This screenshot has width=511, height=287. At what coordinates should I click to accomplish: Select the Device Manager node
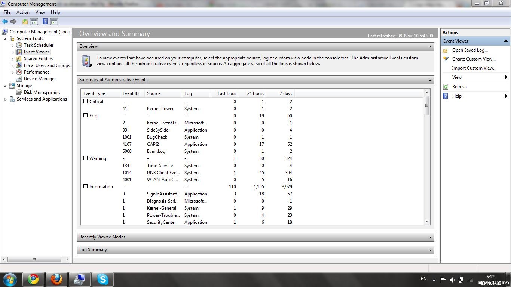click(40, 79)
